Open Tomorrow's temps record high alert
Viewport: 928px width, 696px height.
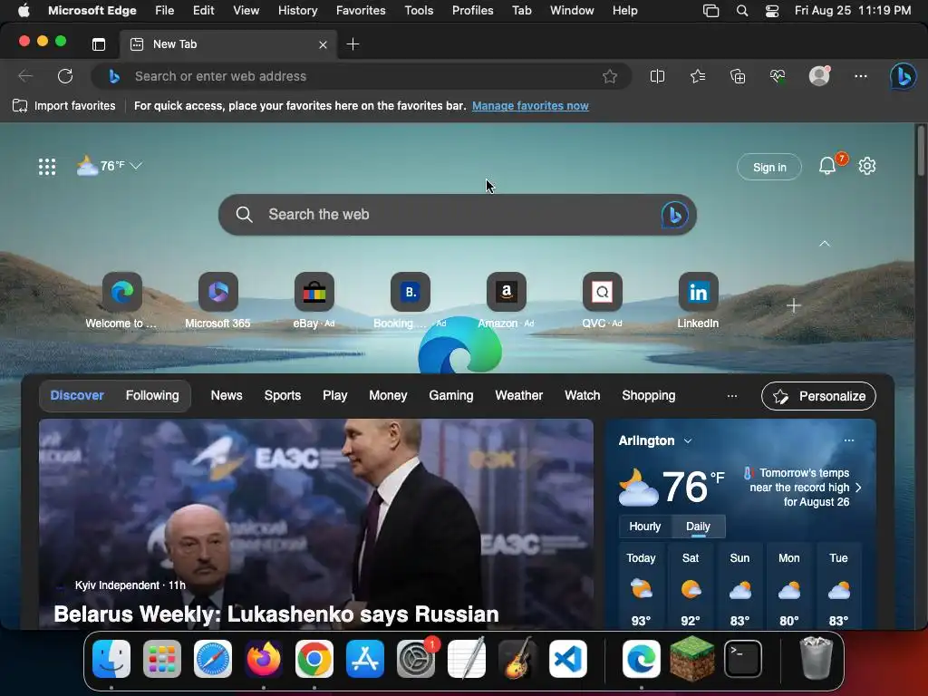802,487
